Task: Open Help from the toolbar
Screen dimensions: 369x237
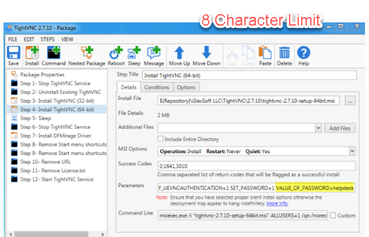Action: (x=304, y=56)
